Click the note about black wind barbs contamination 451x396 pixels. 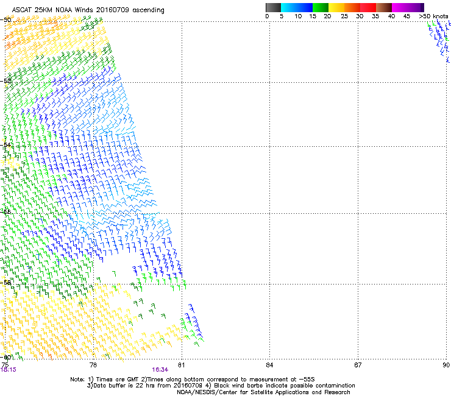click(x=280, y=386)
